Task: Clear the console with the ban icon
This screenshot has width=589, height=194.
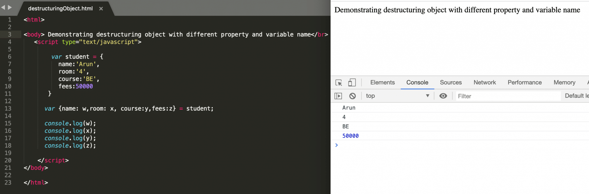Action: (x=352, y=96)
